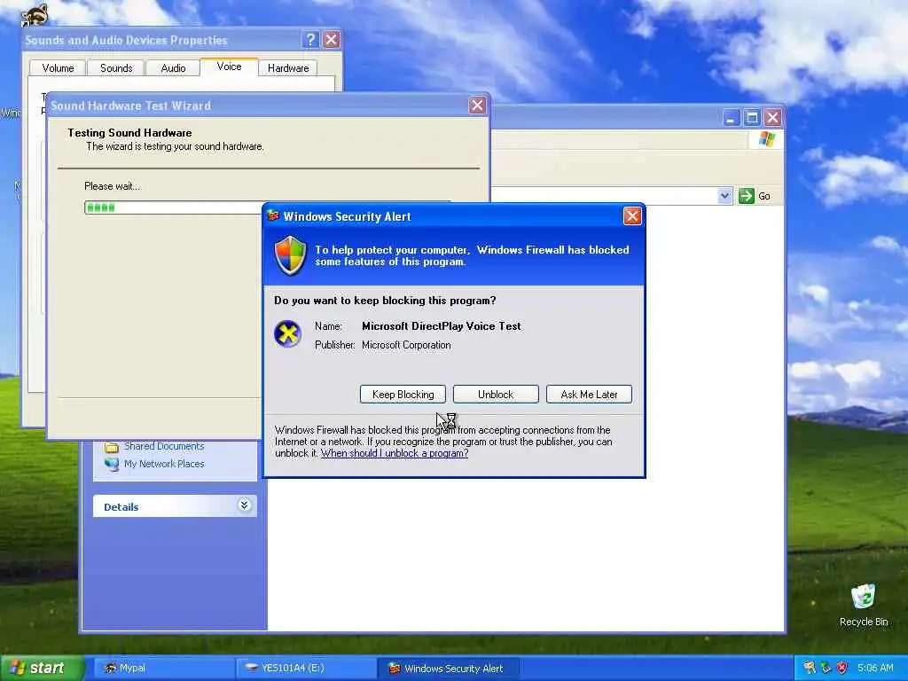Screen dimensions: 908x681
Task: Switch to YE5101A4 (E:) taskbar button
Action: point(306,668)
